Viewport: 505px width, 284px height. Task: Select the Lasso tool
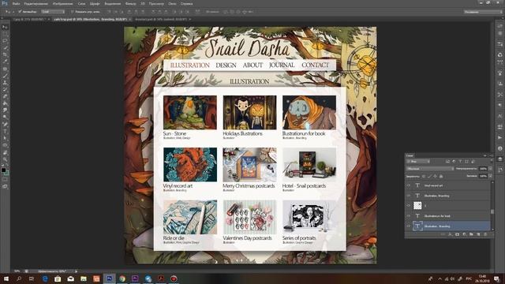(x=5, y=41)
